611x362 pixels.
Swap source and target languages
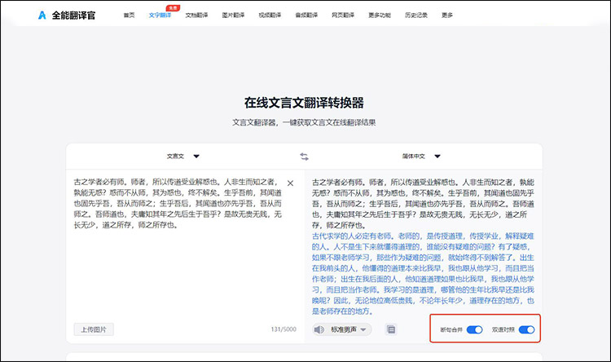(305, 157)
